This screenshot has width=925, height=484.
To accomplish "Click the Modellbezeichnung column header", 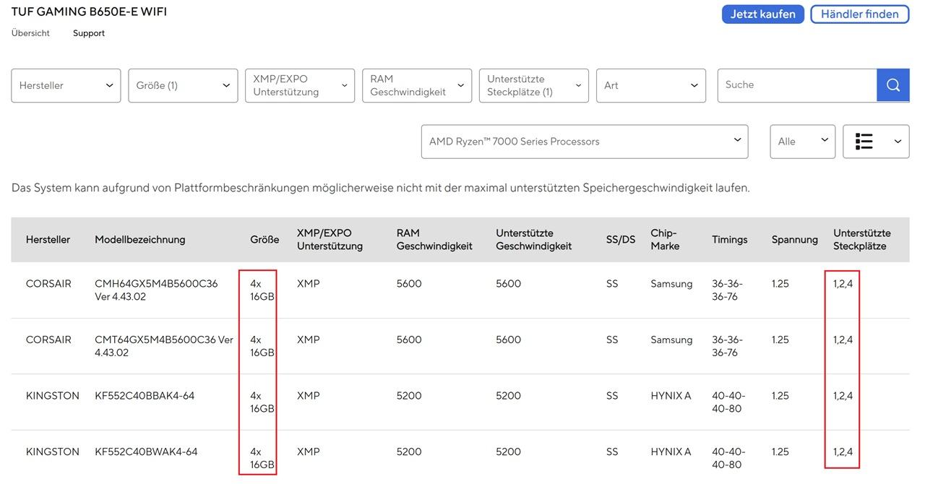I will point(140,240).
